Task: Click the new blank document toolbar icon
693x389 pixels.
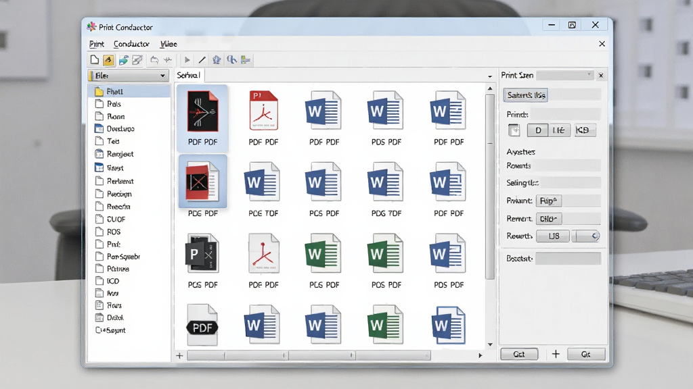Action: [x=94, y=59]
